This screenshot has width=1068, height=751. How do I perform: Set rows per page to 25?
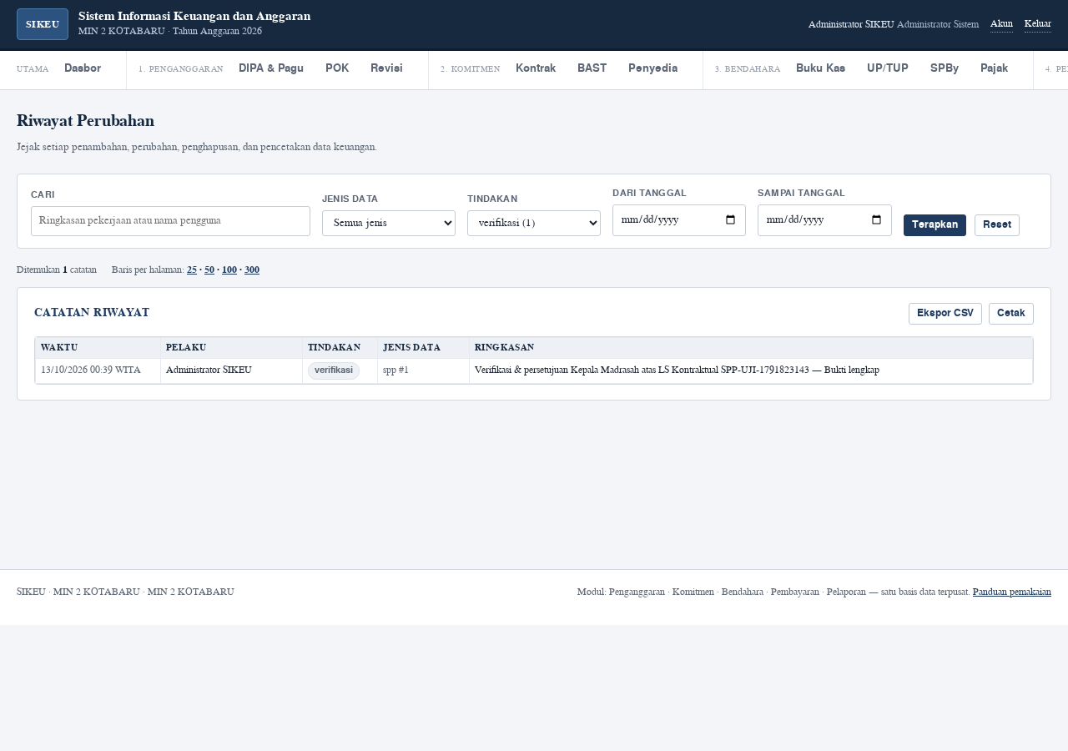192,270
